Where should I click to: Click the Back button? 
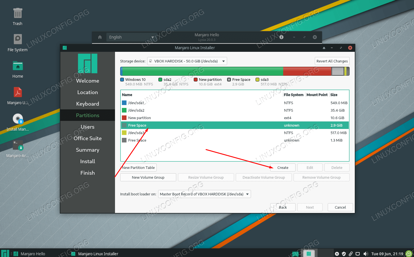pos(283,207)
